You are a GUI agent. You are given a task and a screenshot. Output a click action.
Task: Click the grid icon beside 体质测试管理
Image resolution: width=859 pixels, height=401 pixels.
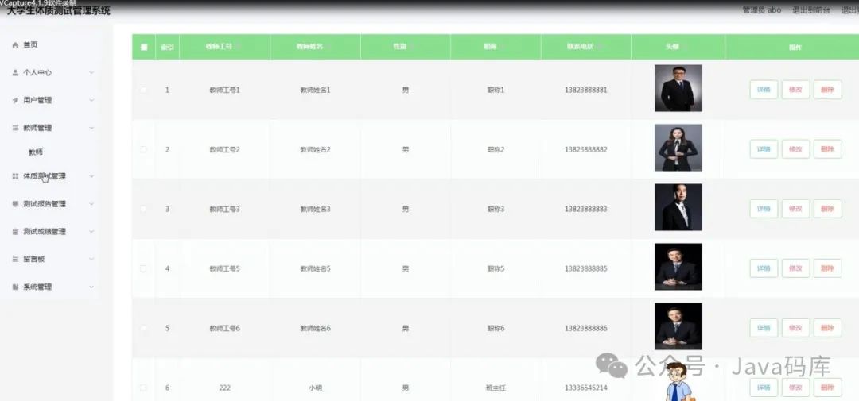15,177
